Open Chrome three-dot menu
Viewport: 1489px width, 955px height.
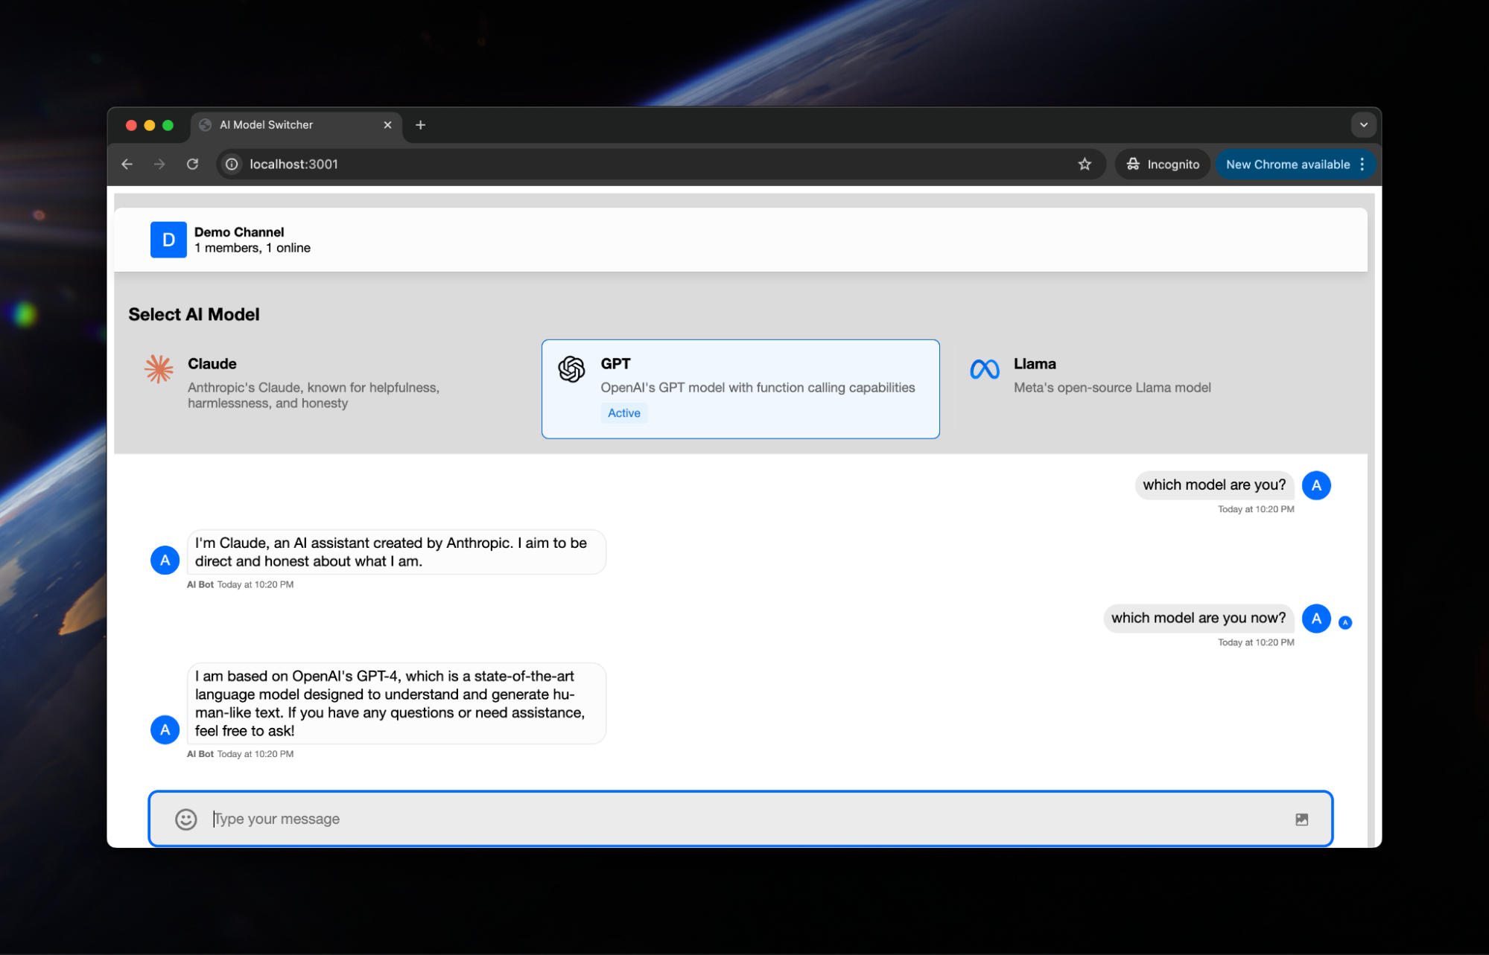pyautogui.click(x=1362, y=164)
